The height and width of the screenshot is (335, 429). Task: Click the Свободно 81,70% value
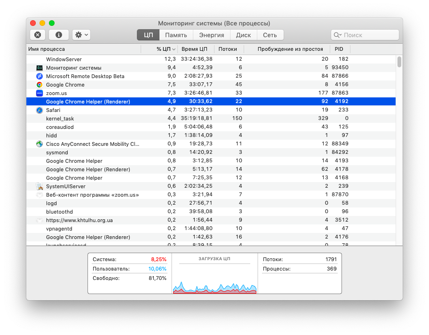[157, 279]
